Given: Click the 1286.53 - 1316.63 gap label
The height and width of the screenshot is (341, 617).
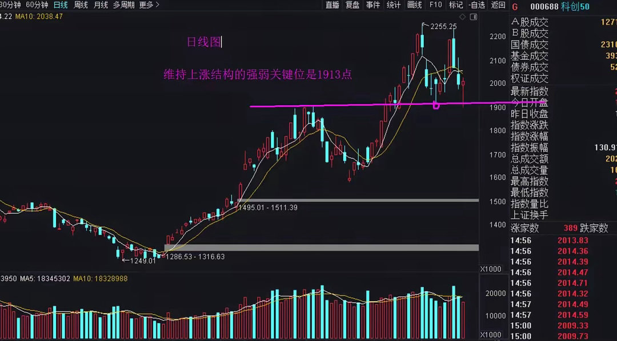Looking at the screenshot, I should click(195, 257).
